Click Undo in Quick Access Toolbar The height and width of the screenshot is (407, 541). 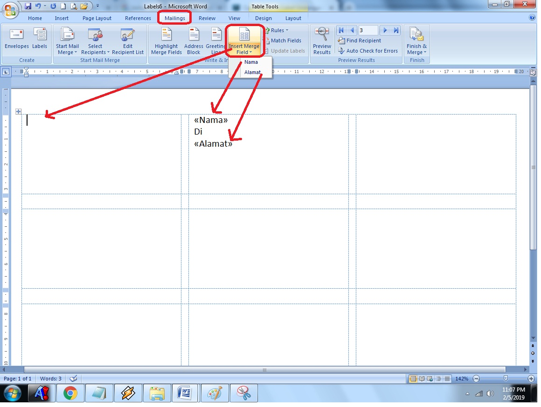tap(38, 6)
